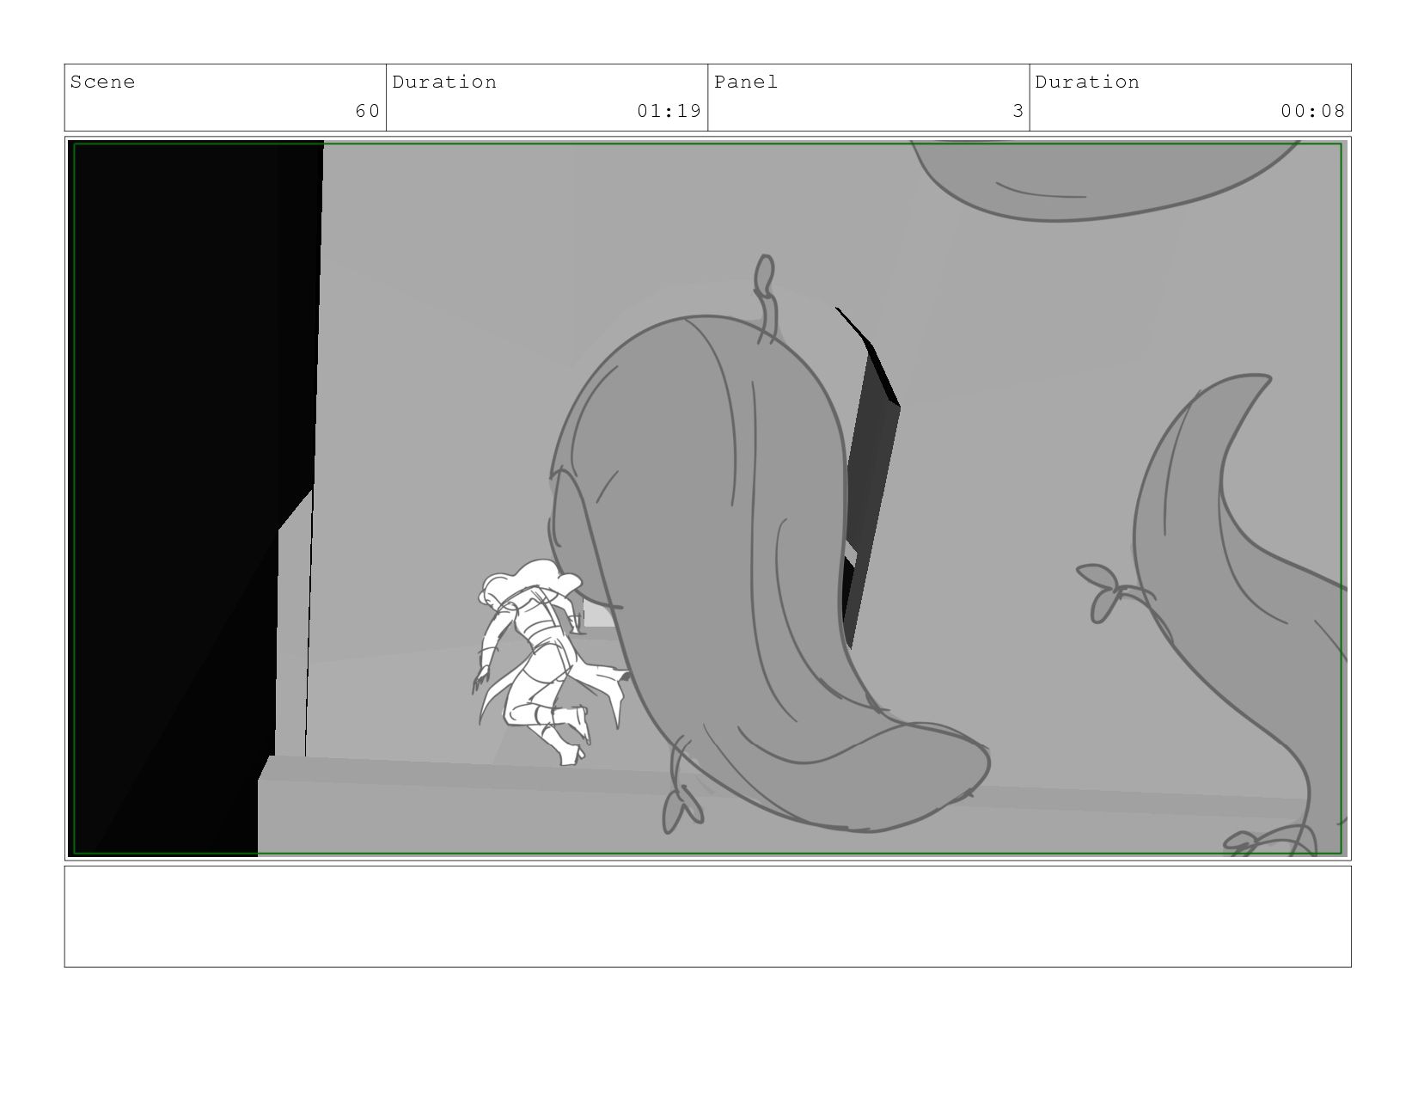Click the scene number value 60
1418x1096 pixels.
click(x=367, y=111)
